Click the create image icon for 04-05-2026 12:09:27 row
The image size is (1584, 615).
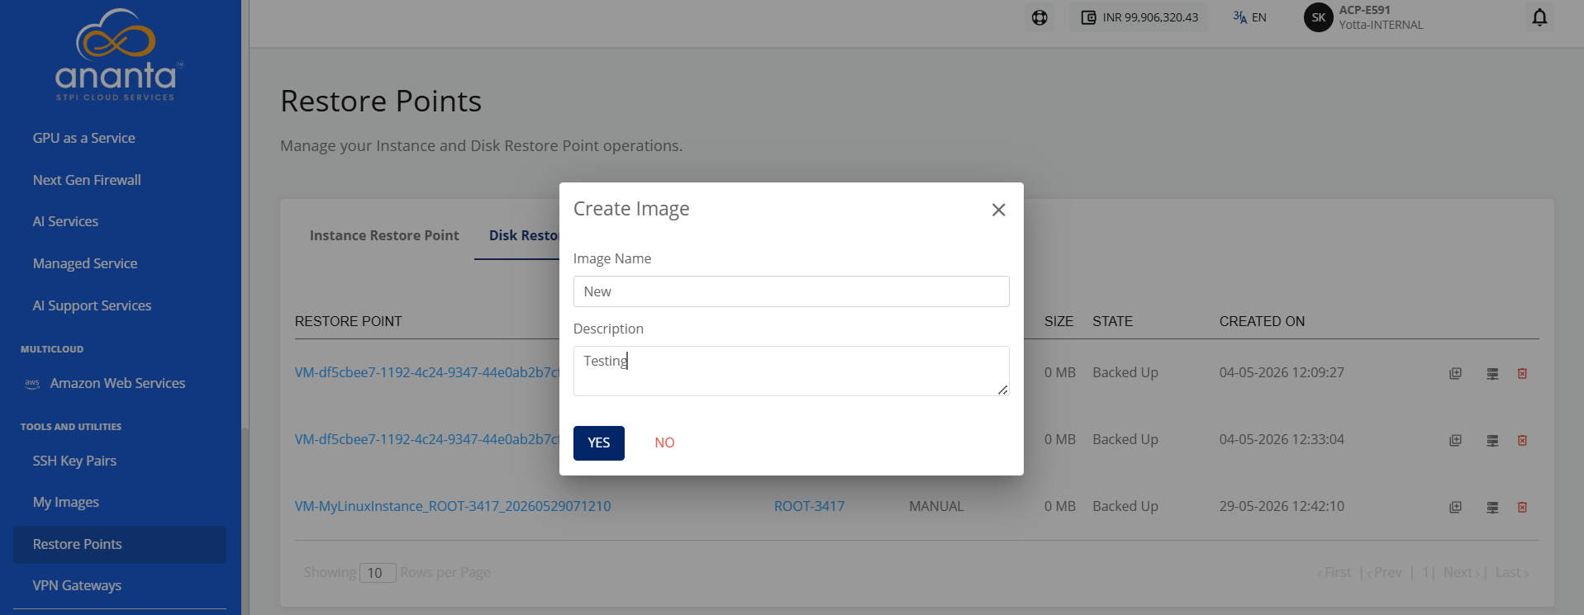tap(1455, 374)
